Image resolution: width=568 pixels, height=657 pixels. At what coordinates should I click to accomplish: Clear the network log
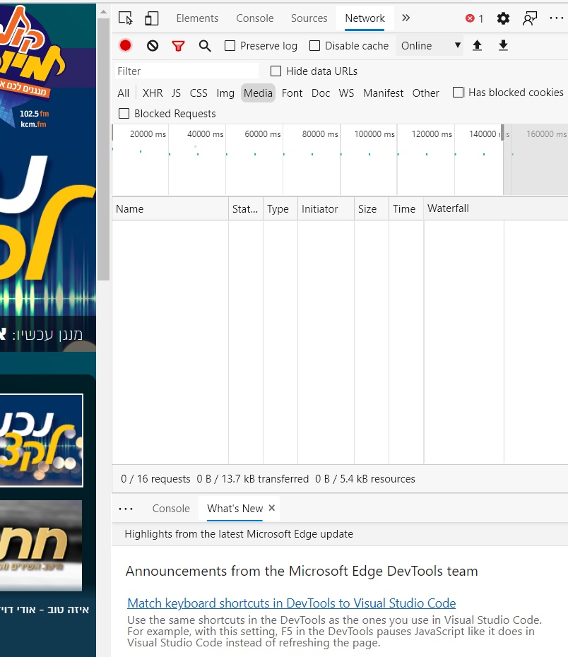[x=153, y=46]
